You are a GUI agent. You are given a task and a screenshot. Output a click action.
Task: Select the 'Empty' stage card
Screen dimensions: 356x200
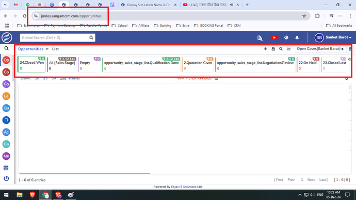[89, 65]
